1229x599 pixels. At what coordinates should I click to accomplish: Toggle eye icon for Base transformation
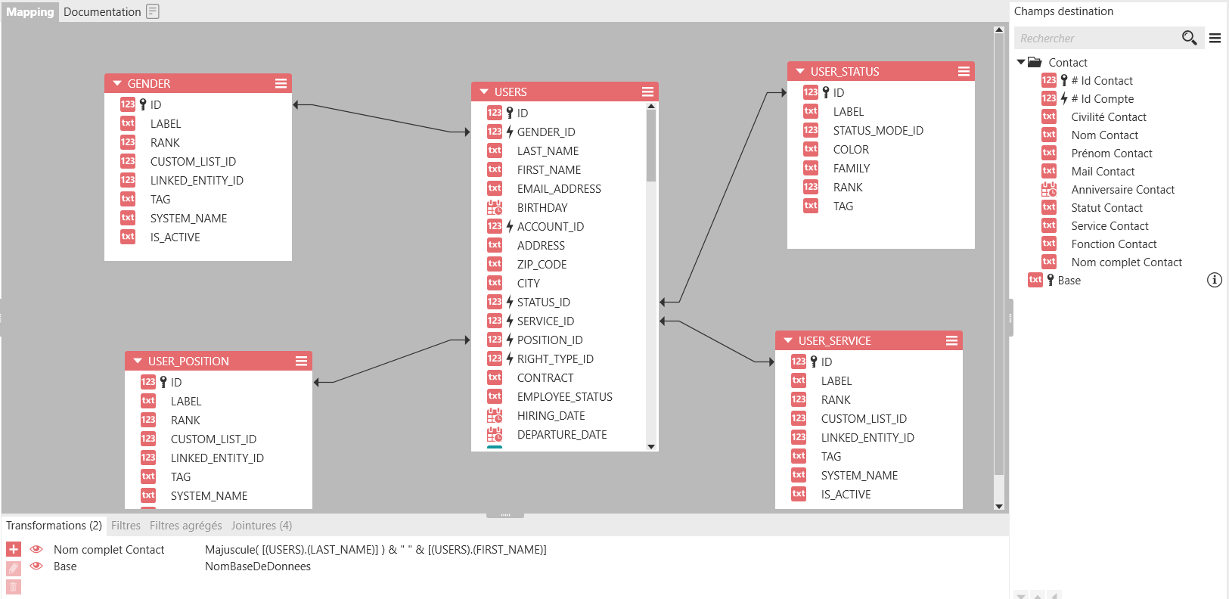point(36,566)
